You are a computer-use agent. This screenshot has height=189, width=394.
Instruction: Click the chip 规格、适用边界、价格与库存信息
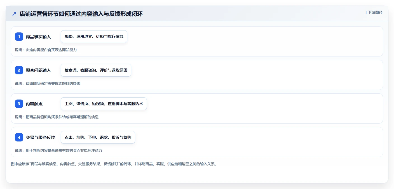point(94,37)
